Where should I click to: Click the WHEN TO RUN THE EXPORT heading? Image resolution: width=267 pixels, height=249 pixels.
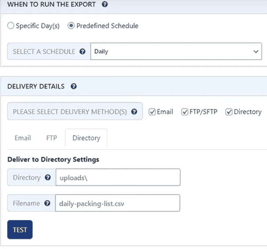(x=52, y=4)
